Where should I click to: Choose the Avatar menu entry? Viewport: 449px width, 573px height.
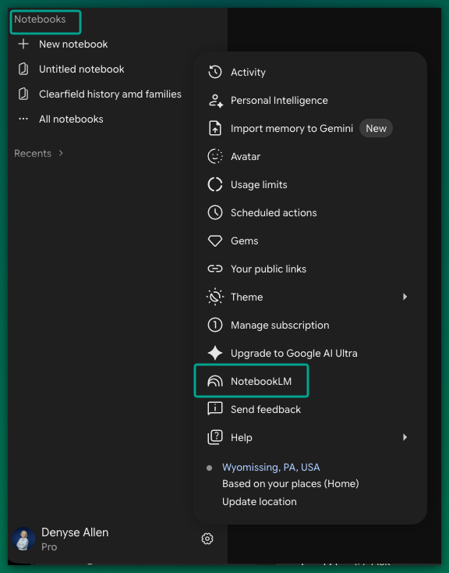[x=310, y=156]
